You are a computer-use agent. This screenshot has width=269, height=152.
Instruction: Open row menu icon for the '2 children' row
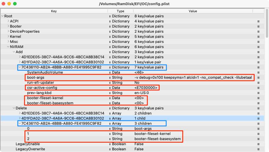coord(258,113)
